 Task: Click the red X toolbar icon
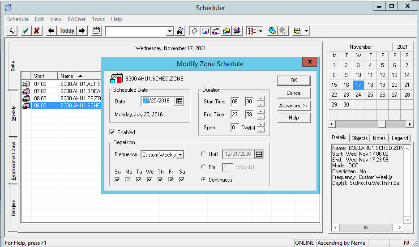pos(37,31)
